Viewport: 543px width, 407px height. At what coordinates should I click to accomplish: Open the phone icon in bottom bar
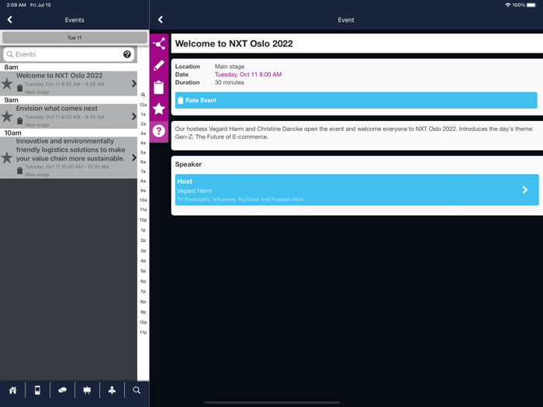click(x=37, y=391)
